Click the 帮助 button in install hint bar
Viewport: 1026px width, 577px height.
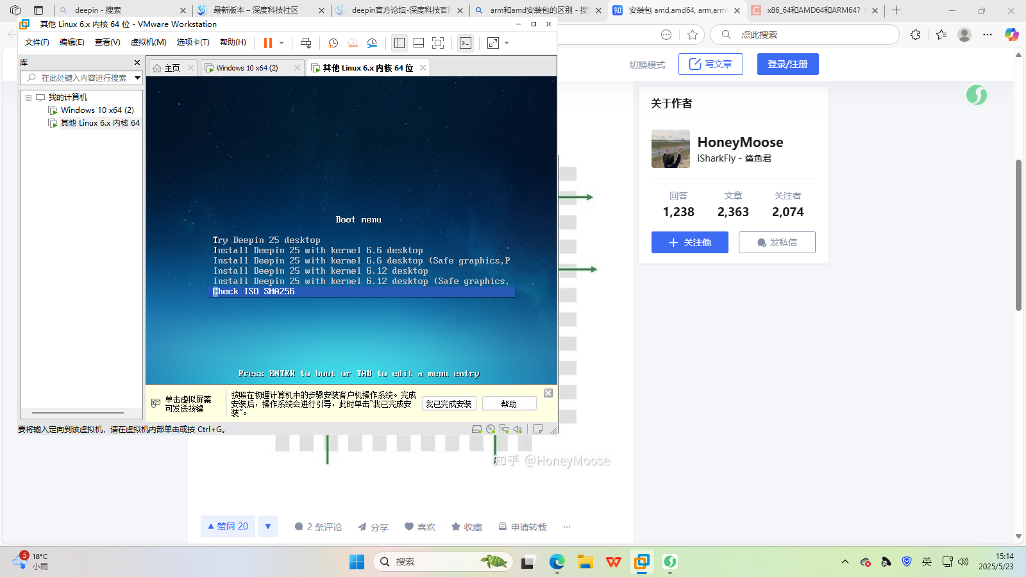pos(509,404)
